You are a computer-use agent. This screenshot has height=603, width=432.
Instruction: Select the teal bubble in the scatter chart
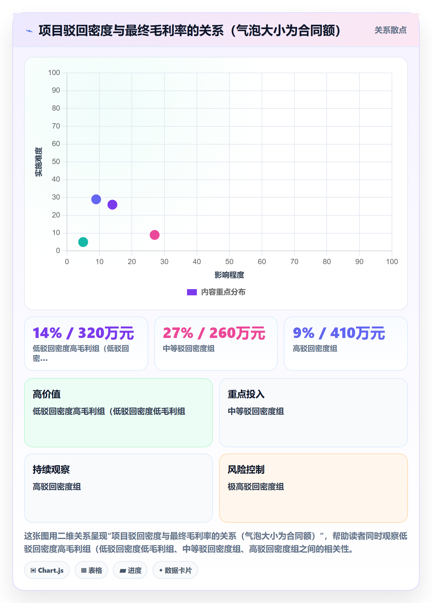coord(83,242)
